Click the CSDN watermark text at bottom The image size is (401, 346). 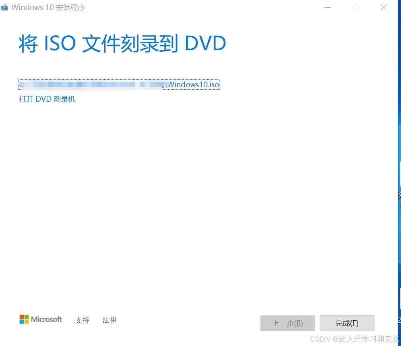pos(354,339)
